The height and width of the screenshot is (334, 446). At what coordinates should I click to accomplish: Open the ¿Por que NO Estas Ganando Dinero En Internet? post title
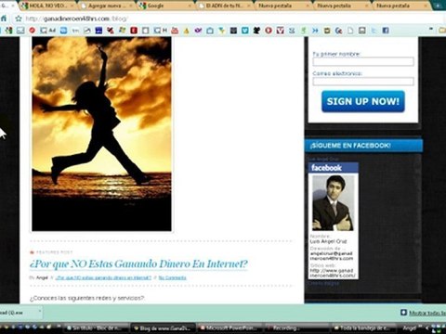click(138, 263)
